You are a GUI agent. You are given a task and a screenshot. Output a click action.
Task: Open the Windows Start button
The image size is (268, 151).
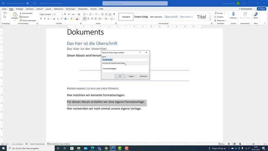[3, 148]
